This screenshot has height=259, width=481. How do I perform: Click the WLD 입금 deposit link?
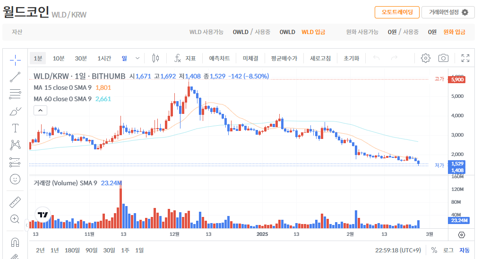tap(313, 32)
